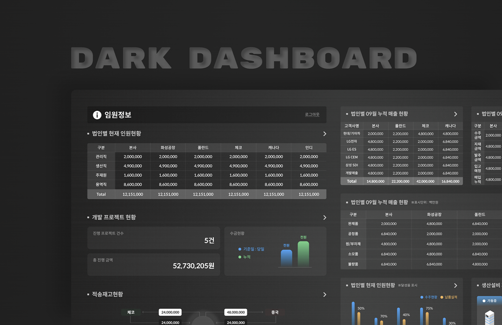Toggle the green 누적 legend item
502x325 pixels.
coord(244,257)
